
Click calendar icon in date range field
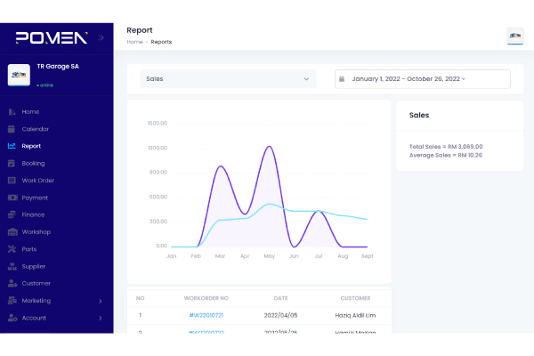[342, 79]
